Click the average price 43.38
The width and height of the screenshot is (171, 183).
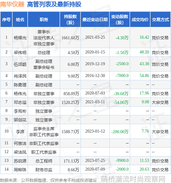[x=144, y=64]
